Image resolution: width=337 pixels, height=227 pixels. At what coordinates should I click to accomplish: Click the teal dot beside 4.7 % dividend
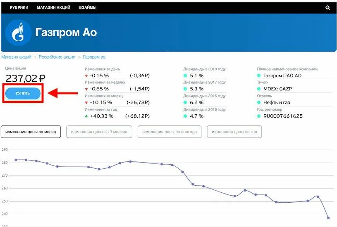tap(185, 116)
